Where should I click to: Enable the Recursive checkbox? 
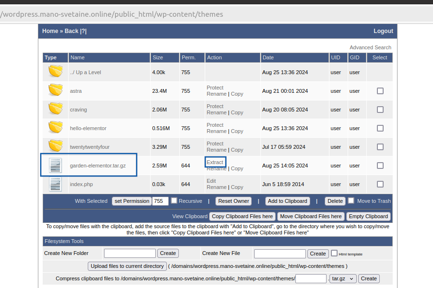tap(174, 200)
